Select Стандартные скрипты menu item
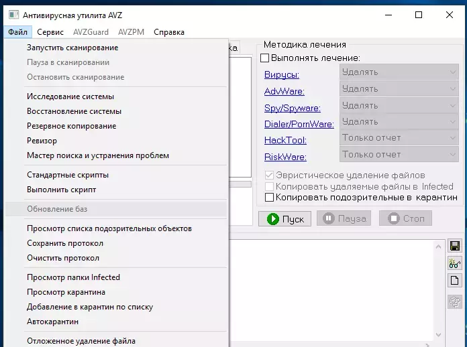 (x=116, y=175)
